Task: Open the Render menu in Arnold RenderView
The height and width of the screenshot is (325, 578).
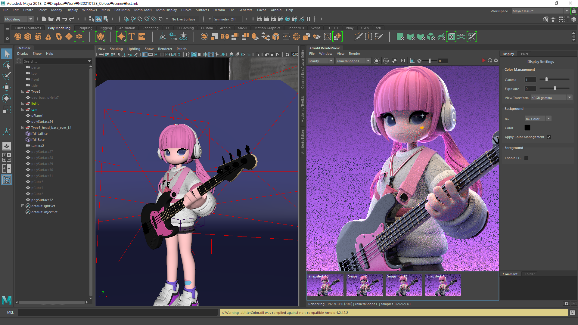Action: tap(354, 54)
